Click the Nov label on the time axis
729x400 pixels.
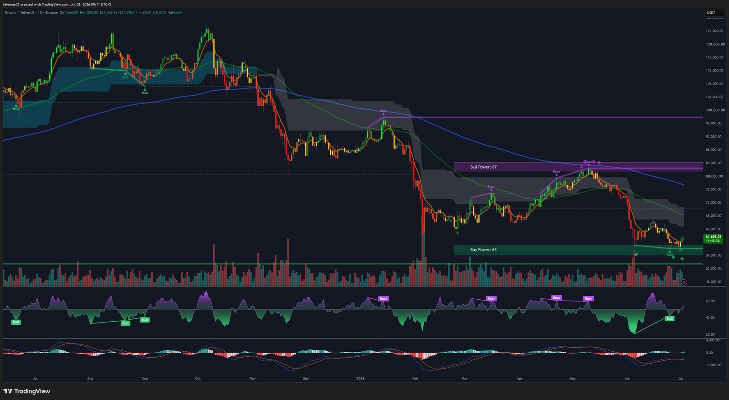(253, 379)
